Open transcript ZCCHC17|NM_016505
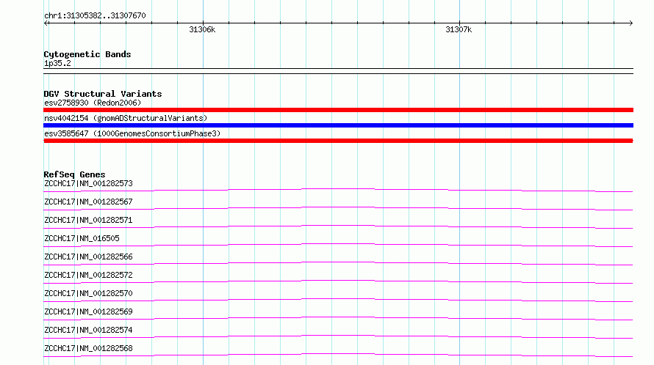654x365 pixels. 82,238
